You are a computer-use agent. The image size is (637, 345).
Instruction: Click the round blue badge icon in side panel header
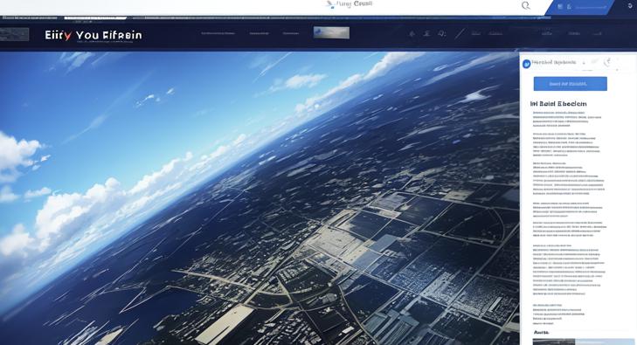(x=527, y=64)
